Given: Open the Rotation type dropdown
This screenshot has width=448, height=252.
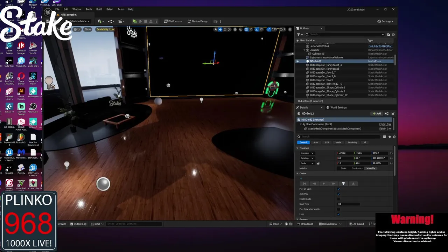Looking at the screenshot, I should pos(307,158).
